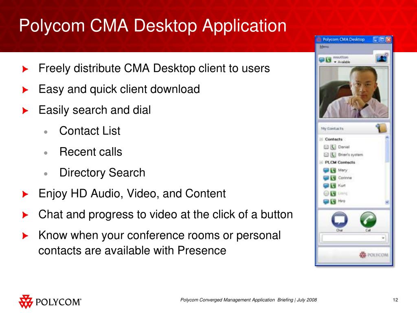The width and height of the screenshot is (417, 313).
Task: Click the CMA Desktop title bar app icon
Action: point(319,40)
